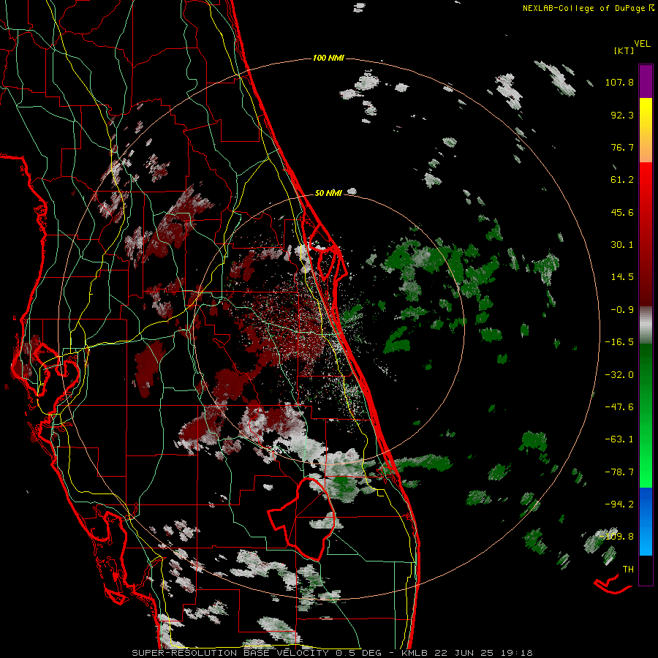Click the 19:18 timestamp

tap(515, 653)
